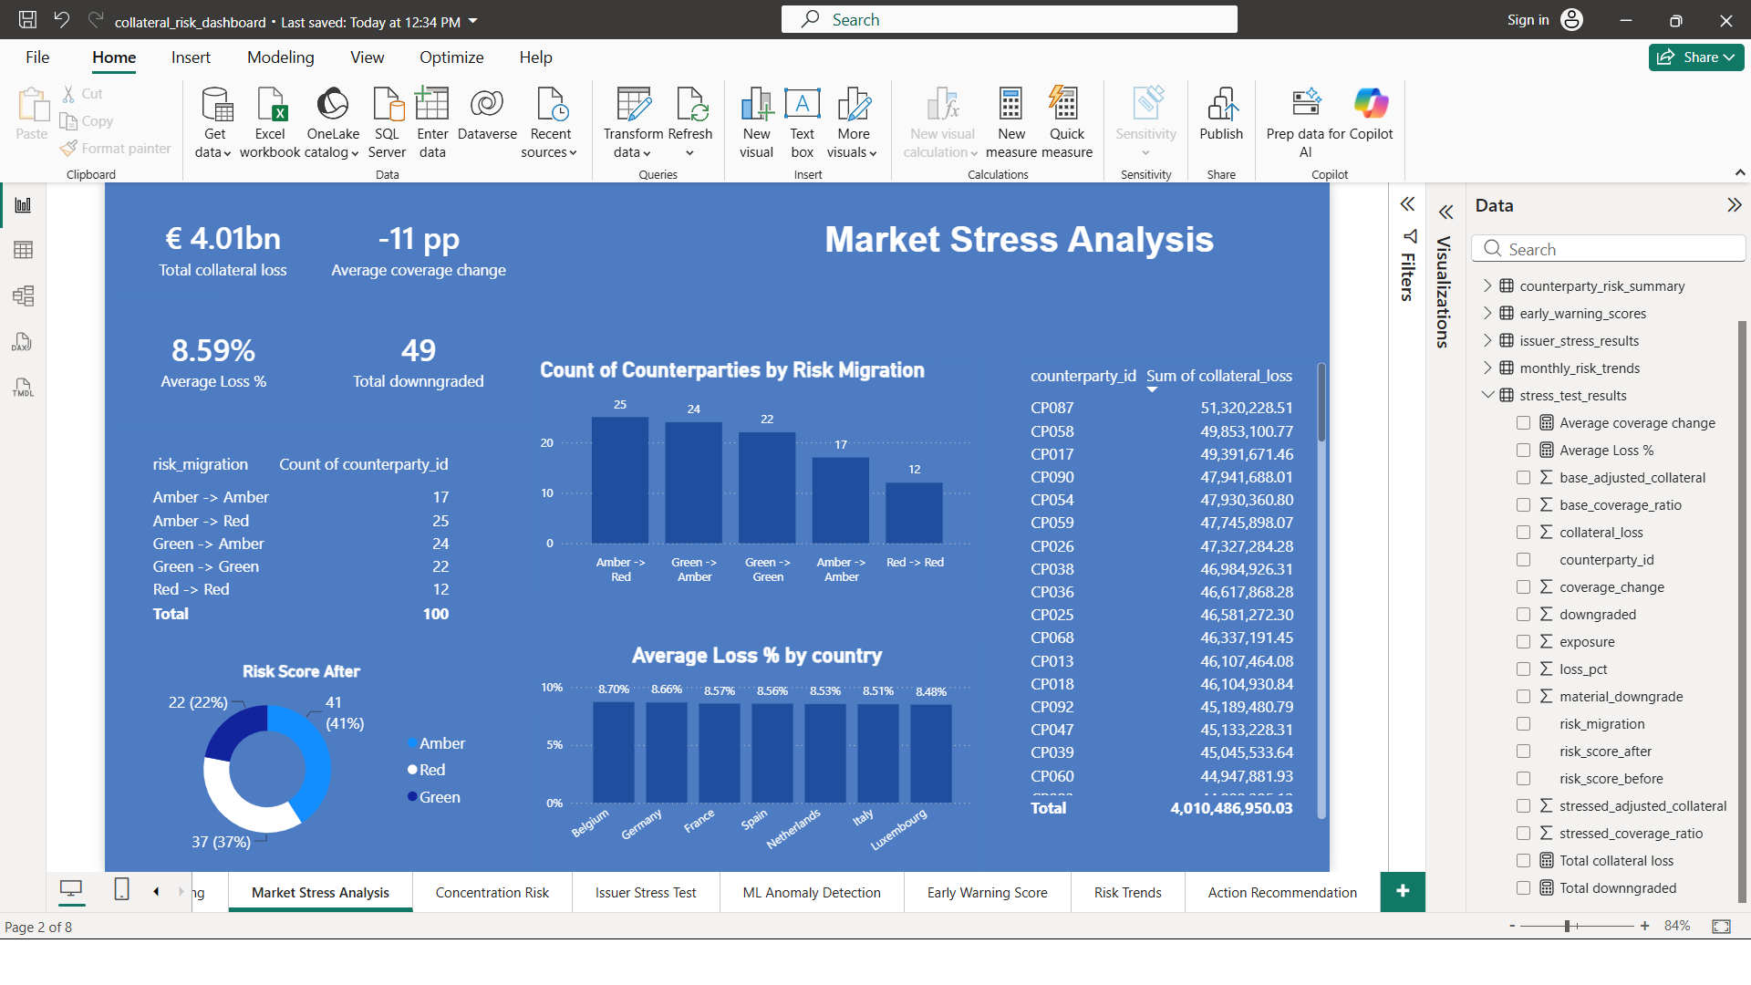
Task: Click the Share button
Action: (1696, 57)
